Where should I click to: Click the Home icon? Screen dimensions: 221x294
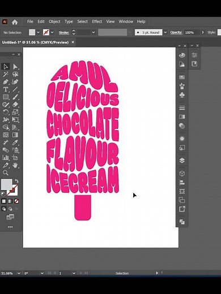[15, 22]
